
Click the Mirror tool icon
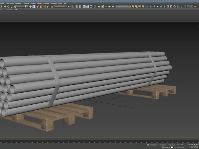(69, 7)
